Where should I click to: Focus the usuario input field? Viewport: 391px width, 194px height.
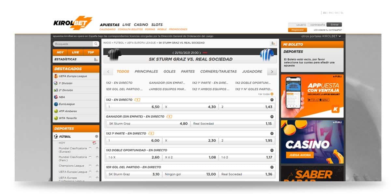(297, 25)
